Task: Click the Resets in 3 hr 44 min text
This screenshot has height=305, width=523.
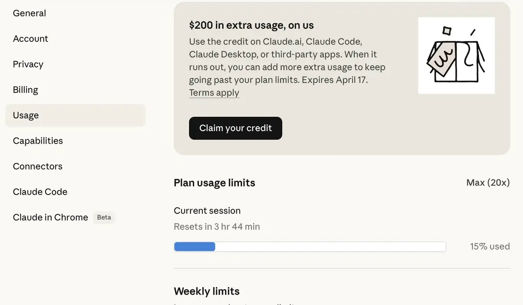Action: 217,227
